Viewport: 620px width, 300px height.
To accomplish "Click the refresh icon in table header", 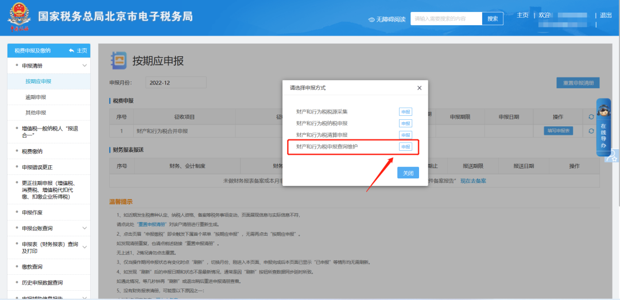I will pos(591,117).
